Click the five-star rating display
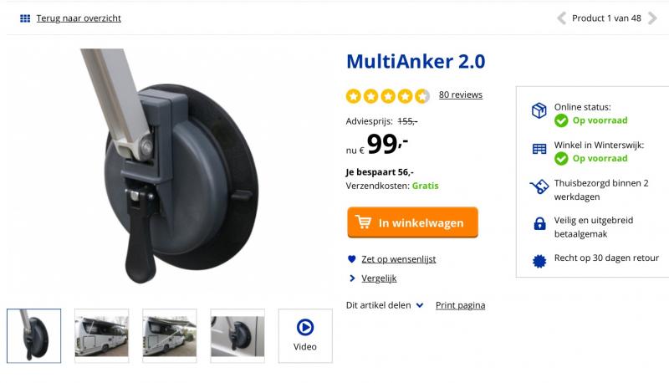669x383 pixels. click(x=387, y=96)
